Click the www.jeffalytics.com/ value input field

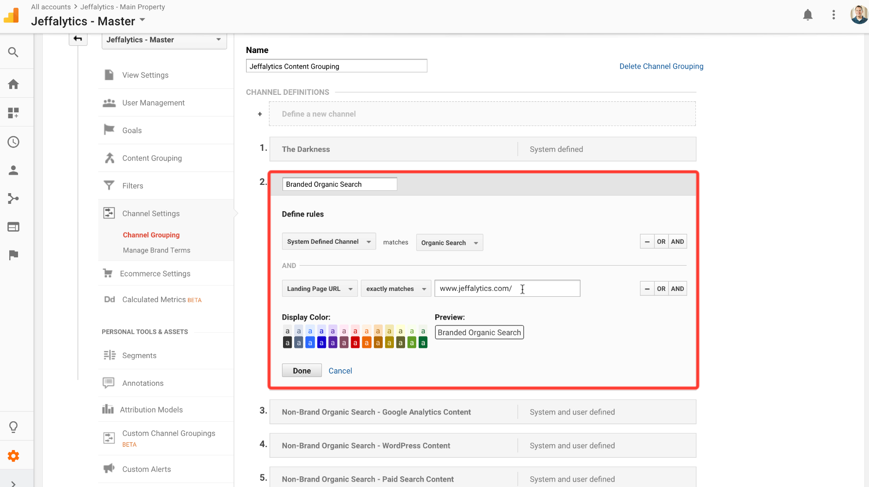(507, 289)
